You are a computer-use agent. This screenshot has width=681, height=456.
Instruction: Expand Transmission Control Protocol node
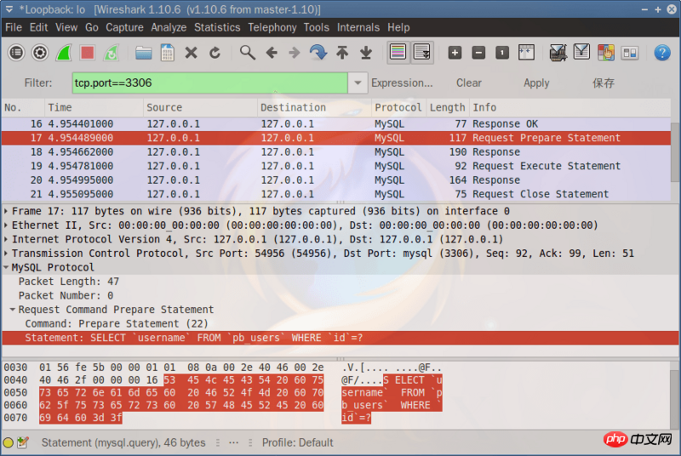(x=6, y=254)
